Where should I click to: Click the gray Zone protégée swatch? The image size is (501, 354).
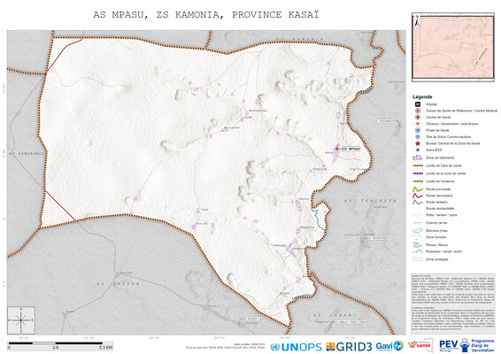click(x=417, y=259)
